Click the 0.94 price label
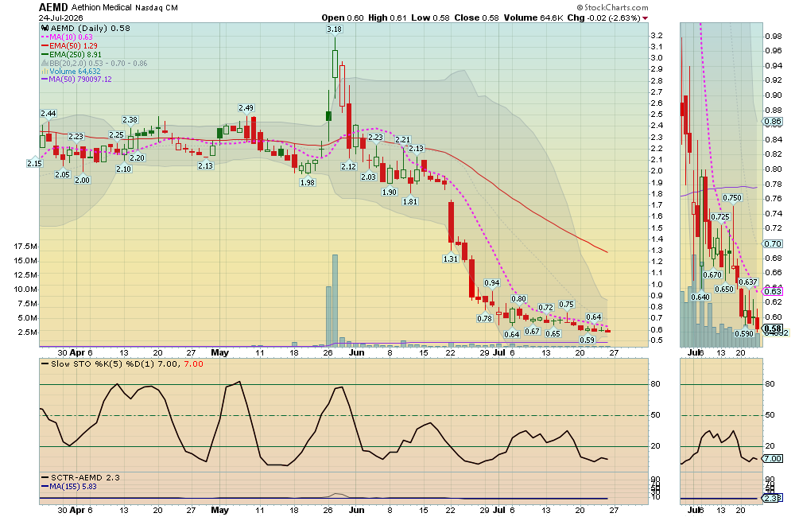Viewport: 795px width, 517px height. click(x=492, y=283)
